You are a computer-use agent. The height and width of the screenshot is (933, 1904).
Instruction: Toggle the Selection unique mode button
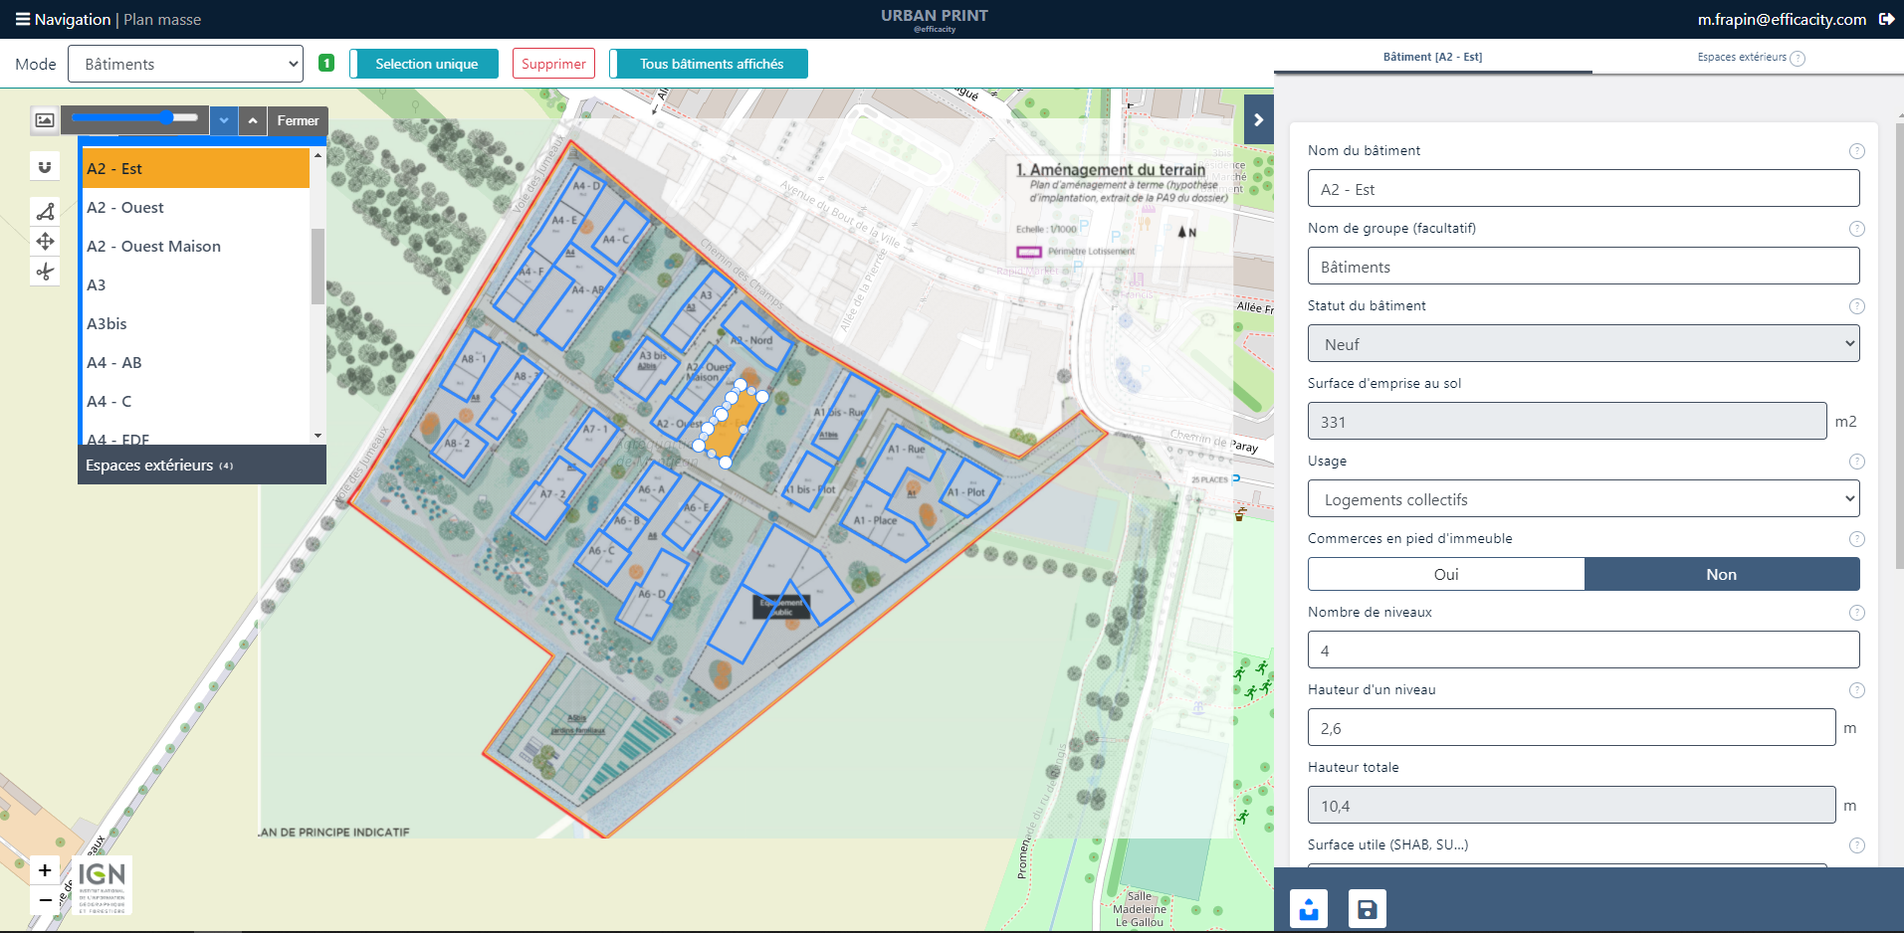425,64
